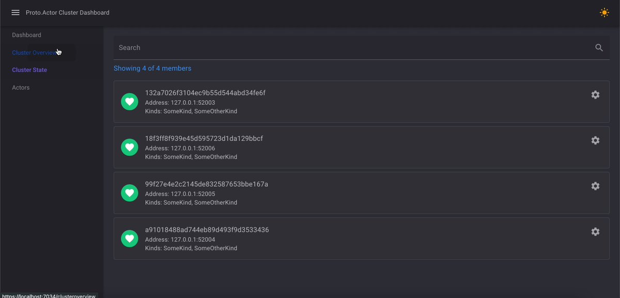Open settings gear for member 132a7026f3104ec9b55d544abd34fe6f
Viewport: 620px width, 298px height.
click(595, 95)
